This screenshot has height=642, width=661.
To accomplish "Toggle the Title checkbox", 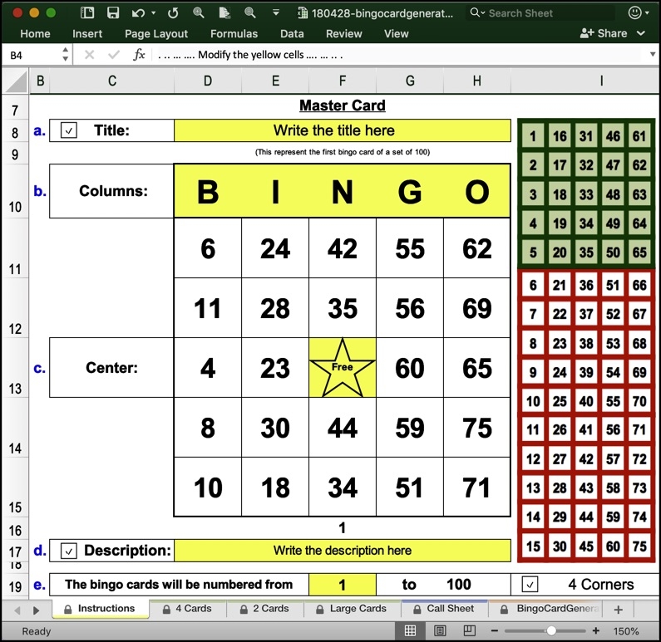I will 70,130.
